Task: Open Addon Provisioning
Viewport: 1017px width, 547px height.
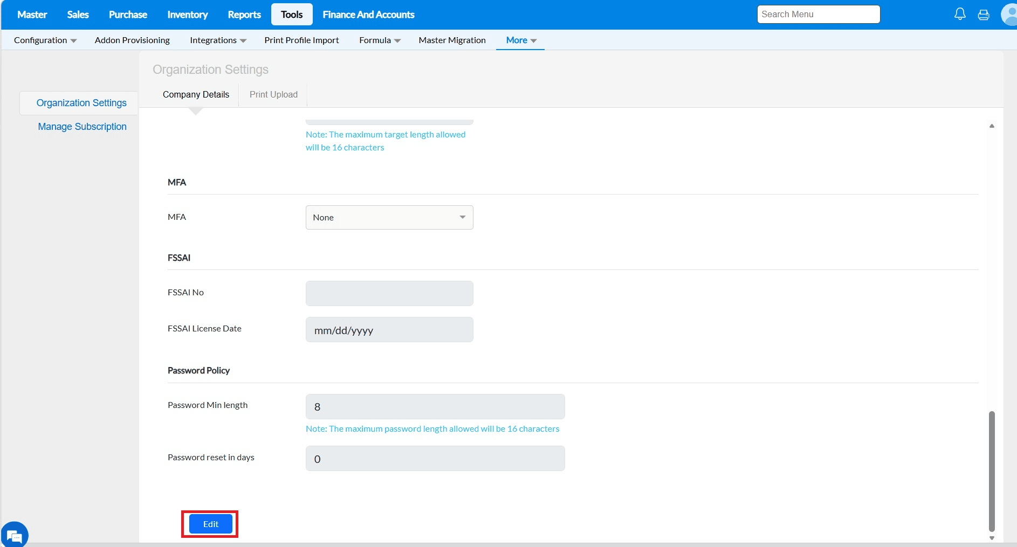Action: tap(132, 40)
